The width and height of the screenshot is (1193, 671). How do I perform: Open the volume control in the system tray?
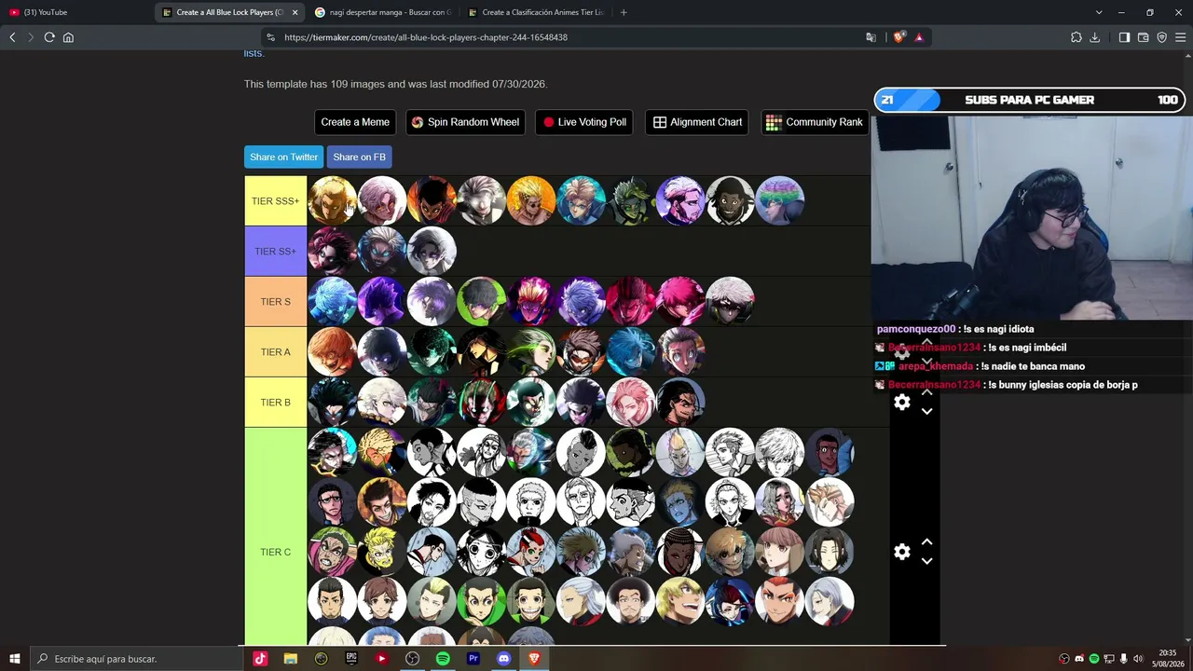1138,659
